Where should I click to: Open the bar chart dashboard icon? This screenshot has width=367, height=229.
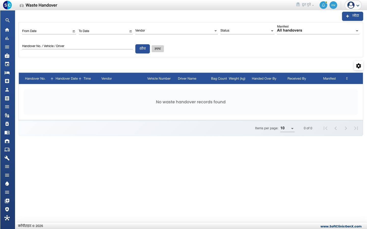tap(7, 38)
